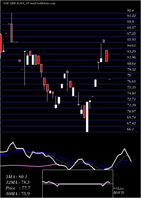141x198 pixels.
Task: Click the 74.03 price axis label
Action: point(131,93)
